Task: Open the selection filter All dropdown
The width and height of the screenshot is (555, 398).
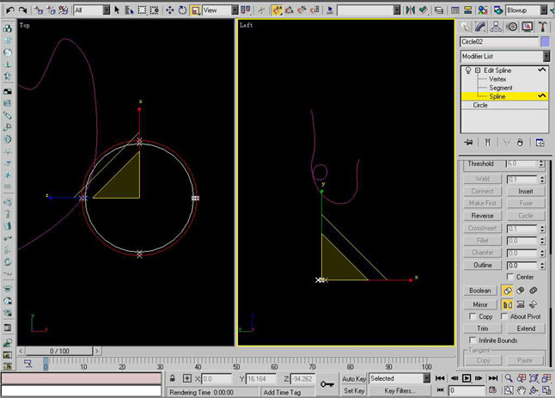Action: point(92,10)
